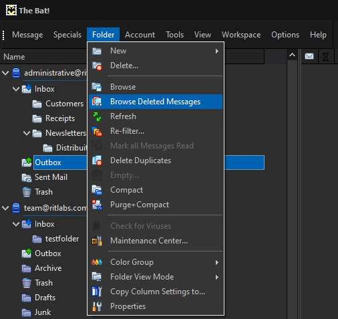Image resolution: width=338 pixels, height=319 pixels.
Task: Open the Message menu
Action: point(27,35)
